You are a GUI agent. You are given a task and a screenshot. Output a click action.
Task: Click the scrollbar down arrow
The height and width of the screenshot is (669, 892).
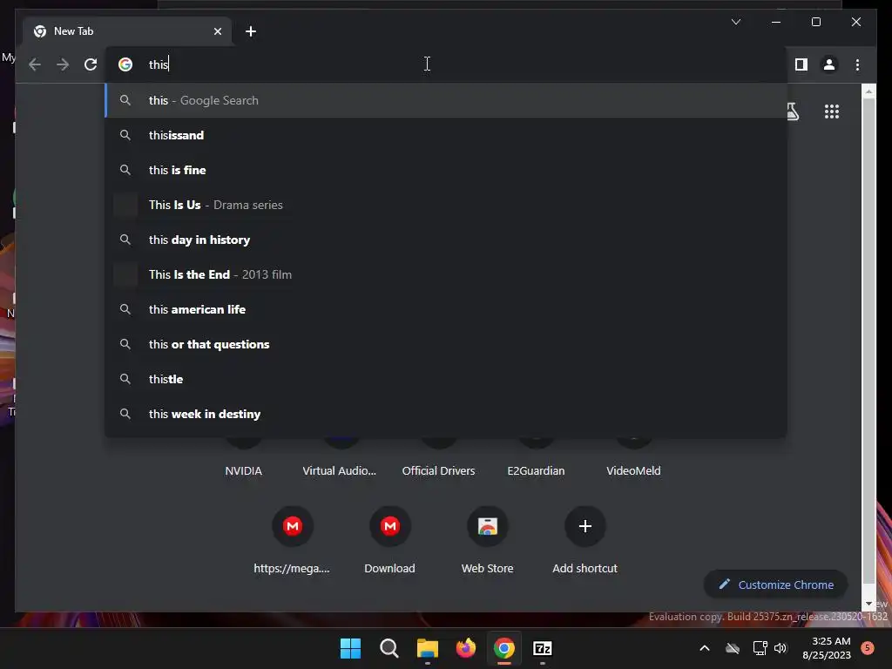click(x=868, y=604)
